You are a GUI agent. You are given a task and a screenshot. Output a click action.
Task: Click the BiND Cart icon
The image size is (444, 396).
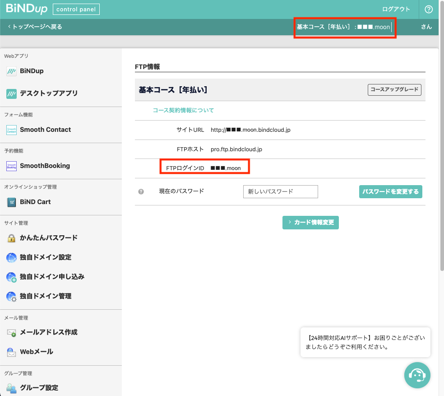[x=11, y=202]
